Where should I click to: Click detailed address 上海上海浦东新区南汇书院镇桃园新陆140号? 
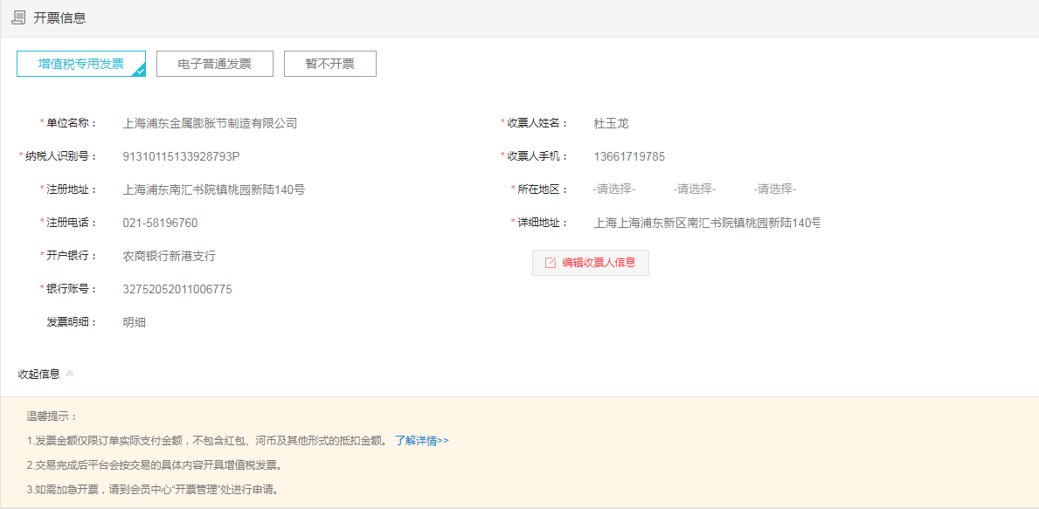(x=706, y=223)
